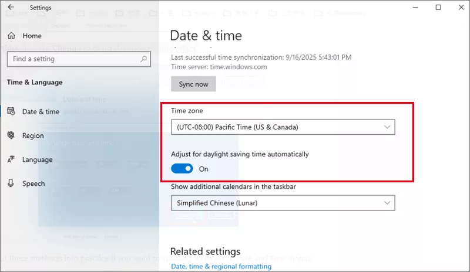Close the Settings window
Image resolution: width=470 pixels, height=272 pixels.
(x=461, y=7)
